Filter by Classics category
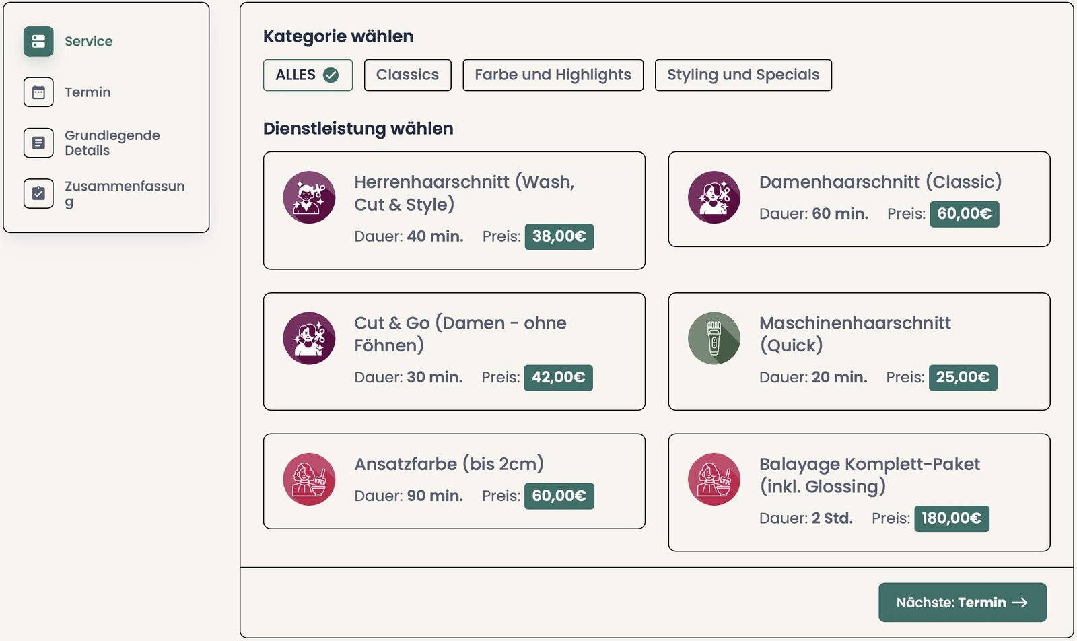 [x=407, y=75]
